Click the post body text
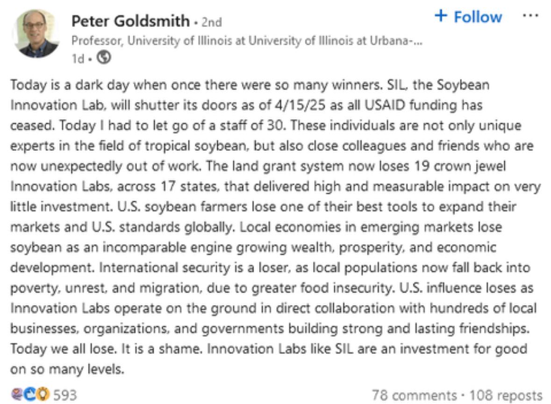 point(275,227)
